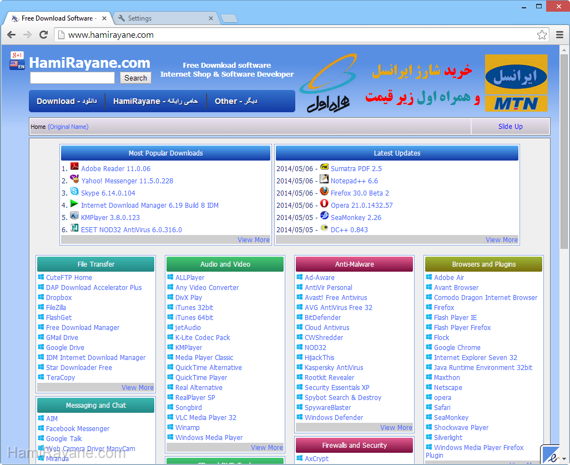
Task: Click the ESET NOD32 icon
Action: (x=74, y=228)
